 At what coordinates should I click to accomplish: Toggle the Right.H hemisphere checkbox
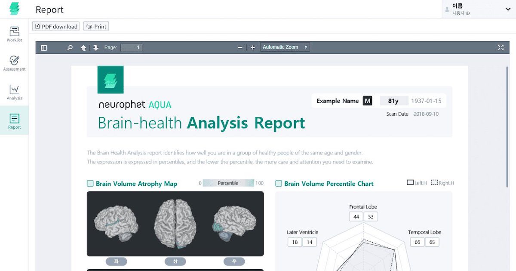tap(434, 182)
